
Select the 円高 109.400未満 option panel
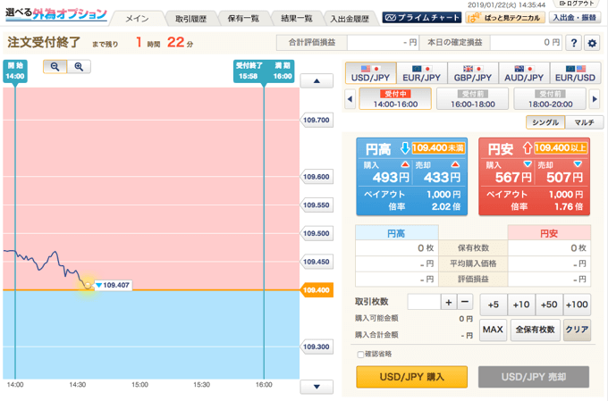(x=412, y=177)
